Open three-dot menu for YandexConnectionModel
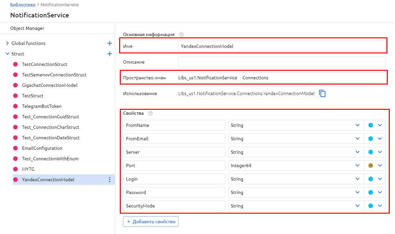Image resolution: width=395 pixels, height=234 pixels. [110, 180]
